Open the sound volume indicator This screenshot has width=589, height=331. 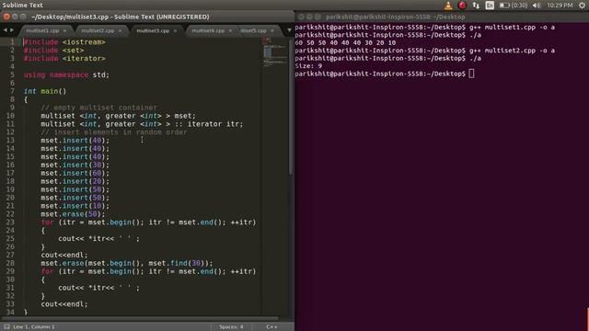[x=537, y=6]
